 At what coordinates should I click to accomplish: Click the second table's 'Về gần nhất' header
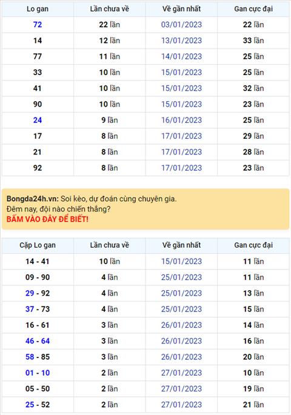(x=181, y=245)
